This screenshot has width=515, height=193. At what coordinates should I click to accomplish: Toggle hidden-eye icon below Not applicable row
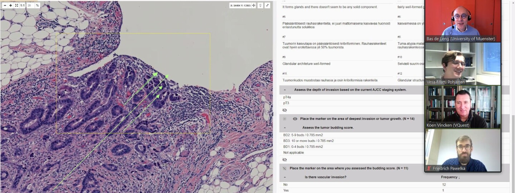[x=285, y=160]
